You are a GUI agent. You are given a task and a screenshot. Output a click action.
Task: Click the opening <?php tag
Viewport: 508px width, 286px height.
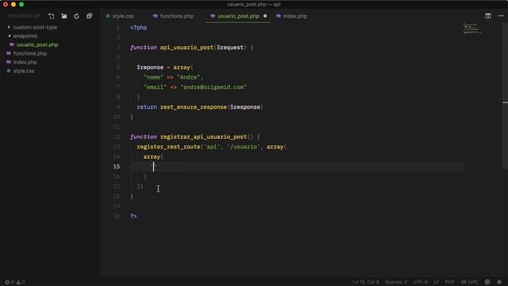point(139,28)
